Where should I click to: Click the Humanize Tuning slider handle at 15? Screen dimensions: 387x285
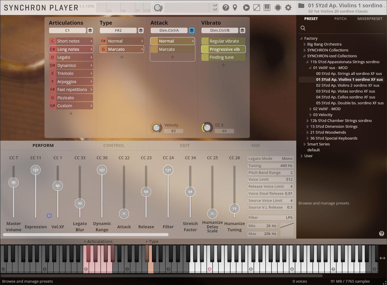pyautogui.click(x=234, y=209)
